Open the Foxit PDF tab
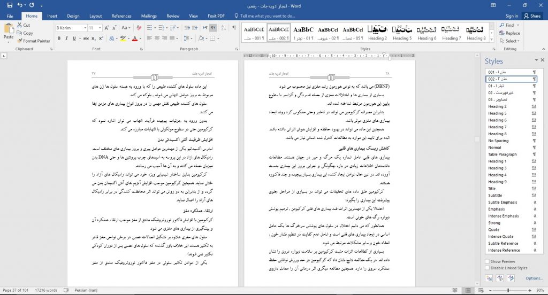The image size is (548, 295). click(216, 16)
